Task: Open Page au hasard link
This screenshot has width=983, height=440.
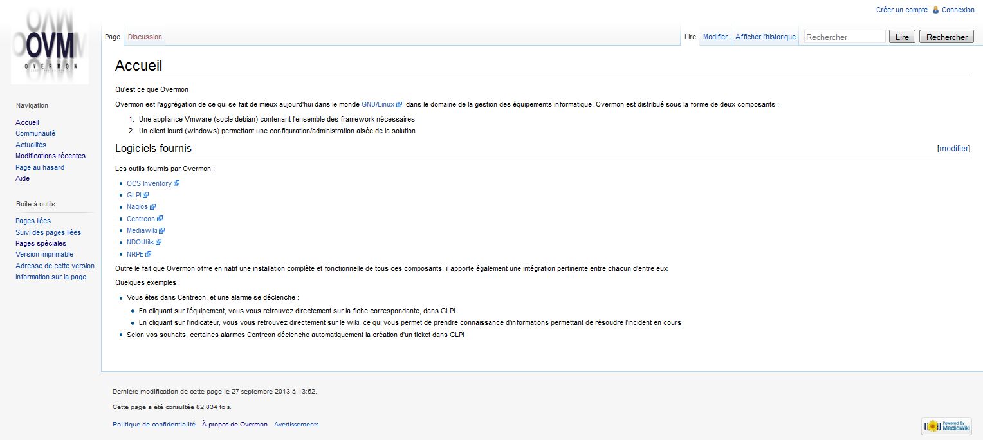Action: pyautogui.click(x=40, y=167)
